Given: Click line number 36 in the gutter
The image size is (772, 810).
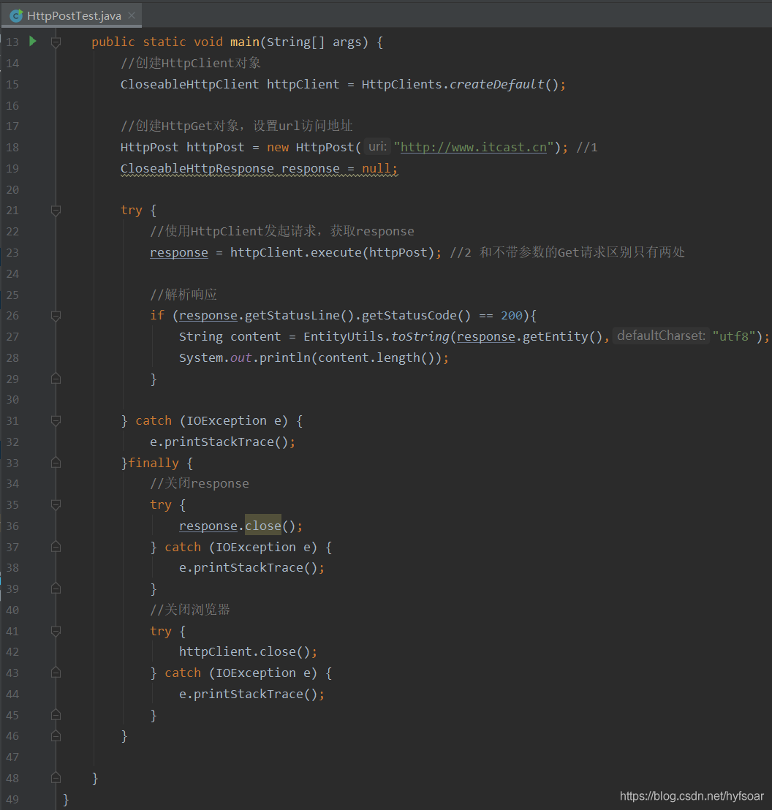Looking at the screenshot, I should pyautogui.click(x=12, y=526).
